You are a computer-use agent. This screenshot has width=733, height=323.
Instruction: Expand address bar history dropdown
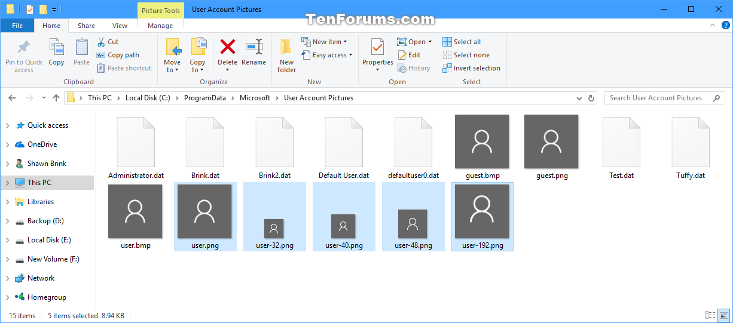click(x=579, y=98)
